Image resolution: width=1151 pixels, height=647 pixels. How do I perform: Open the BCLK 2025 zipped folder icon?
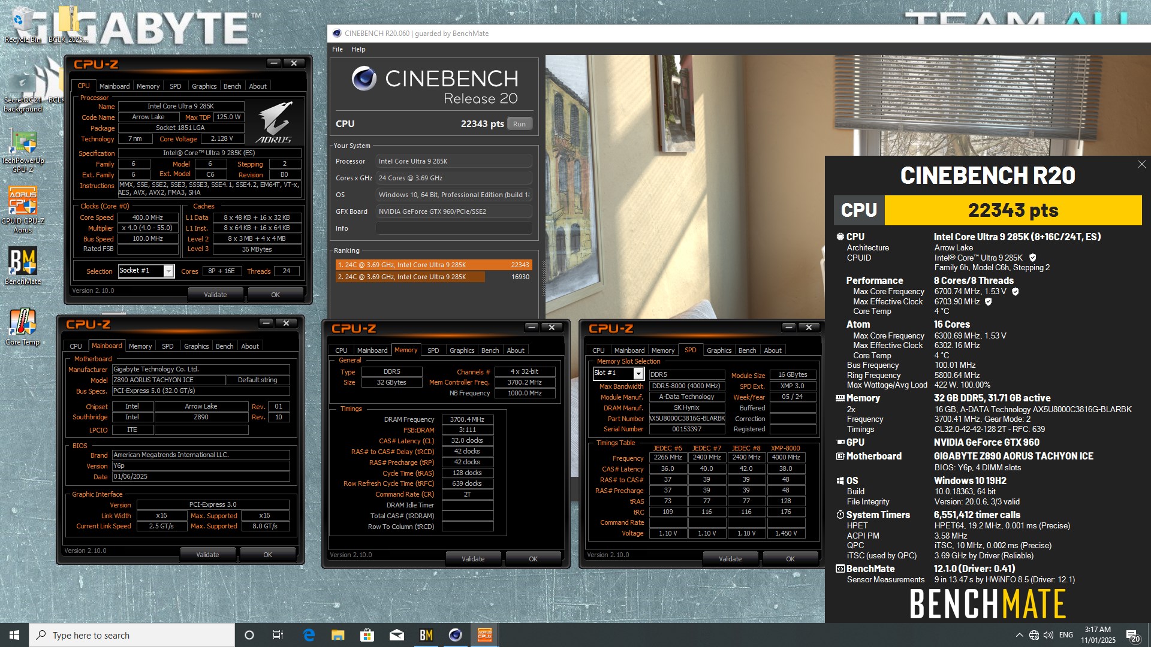68,24
